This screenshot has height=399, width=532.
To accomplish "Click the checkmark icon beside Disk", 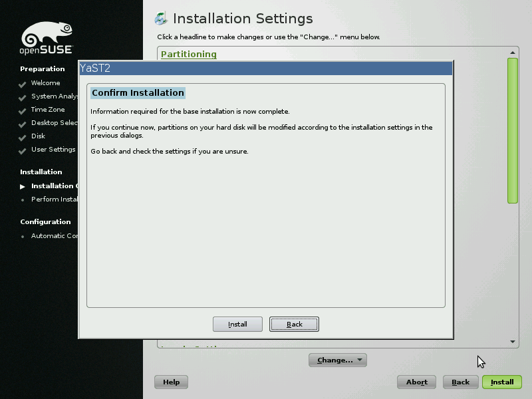I will point(23,137).
